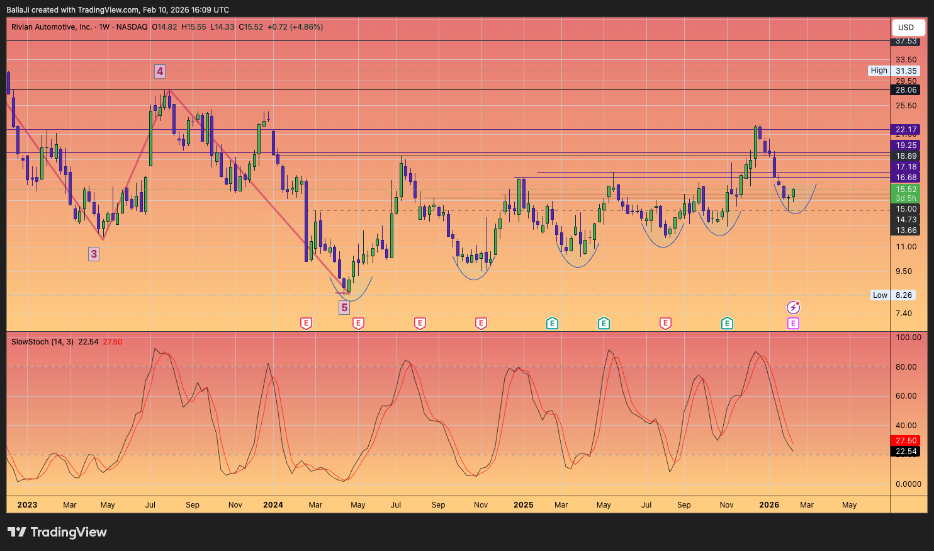Image resolution: width=934 pixels, height=551 pixels.
Task: Click the 2025 year label on the time axis
Action: (x=524, y=505)
